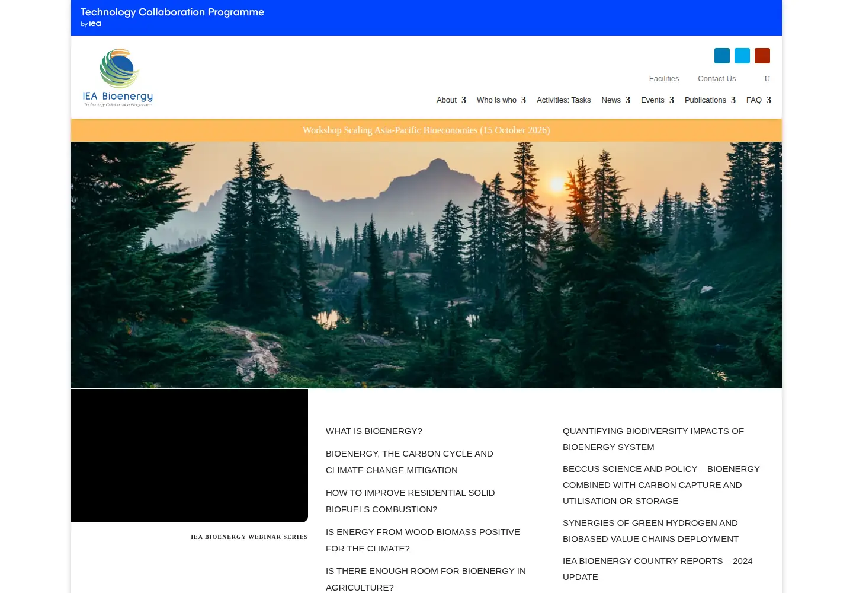Image resolution: width=853 pixels, height=593 pixels.
Task: Open the Facilities menu link
Action: (x=664, y=79)
